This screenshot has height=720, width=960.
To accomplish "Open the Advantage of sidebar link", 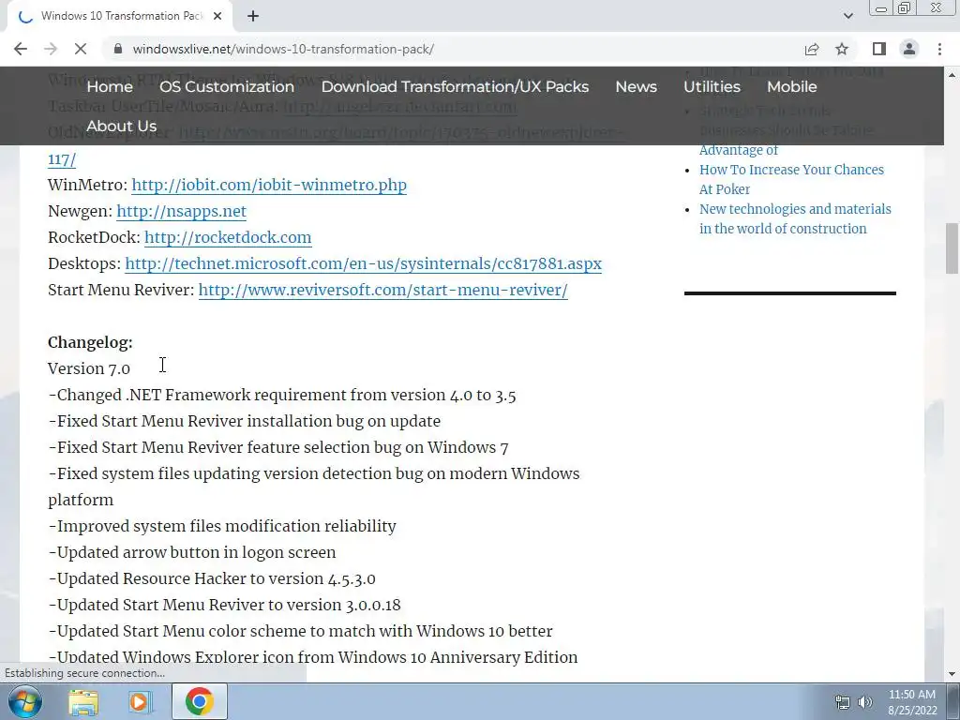I will (x=739, y=150).
